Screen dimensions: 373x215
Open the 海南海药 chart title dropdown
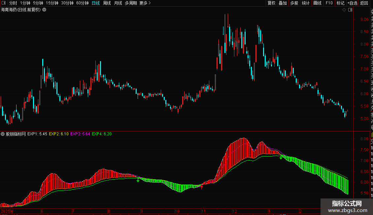pos(44,10)
